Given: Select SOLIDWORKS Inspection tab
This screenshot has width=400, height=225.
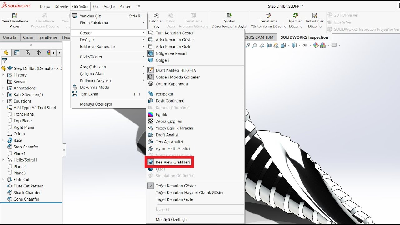Looking at the screenshot, I should tap(304, 37).
